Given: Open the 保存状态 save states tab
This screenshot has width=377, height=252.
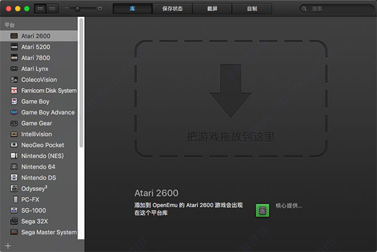Looking at the screenshot, I should [x=172, y=9].
